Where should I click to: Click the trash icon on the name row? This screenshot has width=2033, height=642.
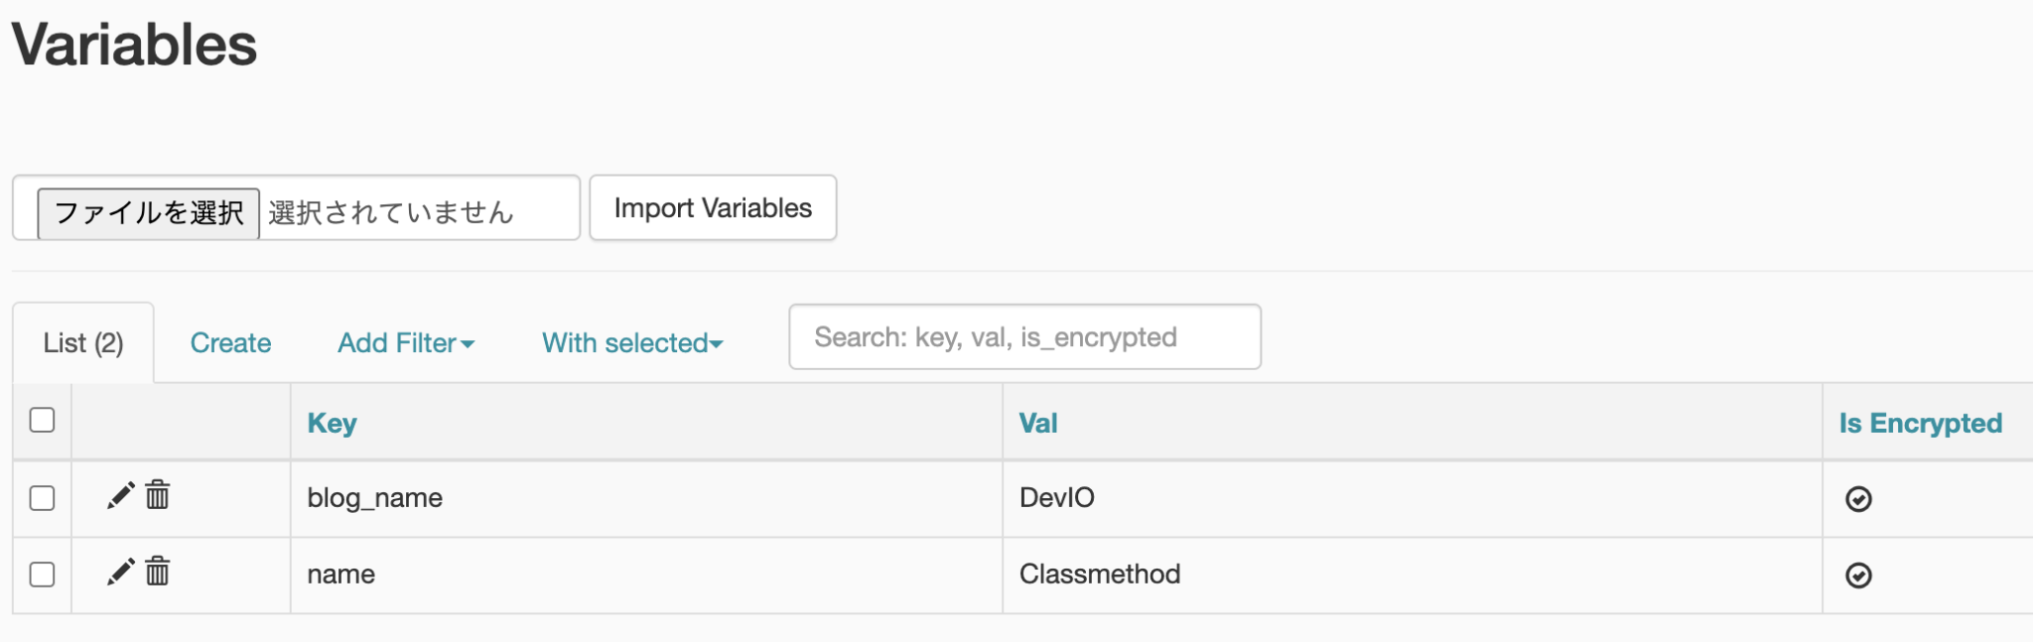(156, 574)
